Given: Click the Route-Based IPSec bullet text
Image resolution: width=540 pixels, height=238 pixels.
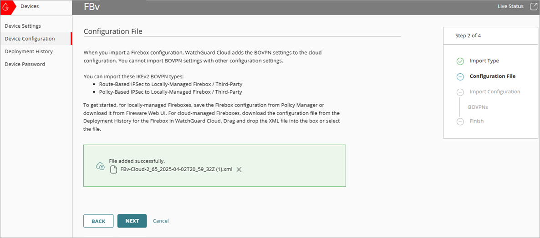Looking at the screenshot, I should [170, 84].
